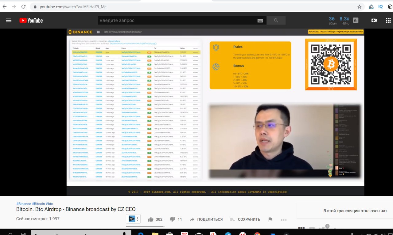Open the #Binance hashtag link

24,204
